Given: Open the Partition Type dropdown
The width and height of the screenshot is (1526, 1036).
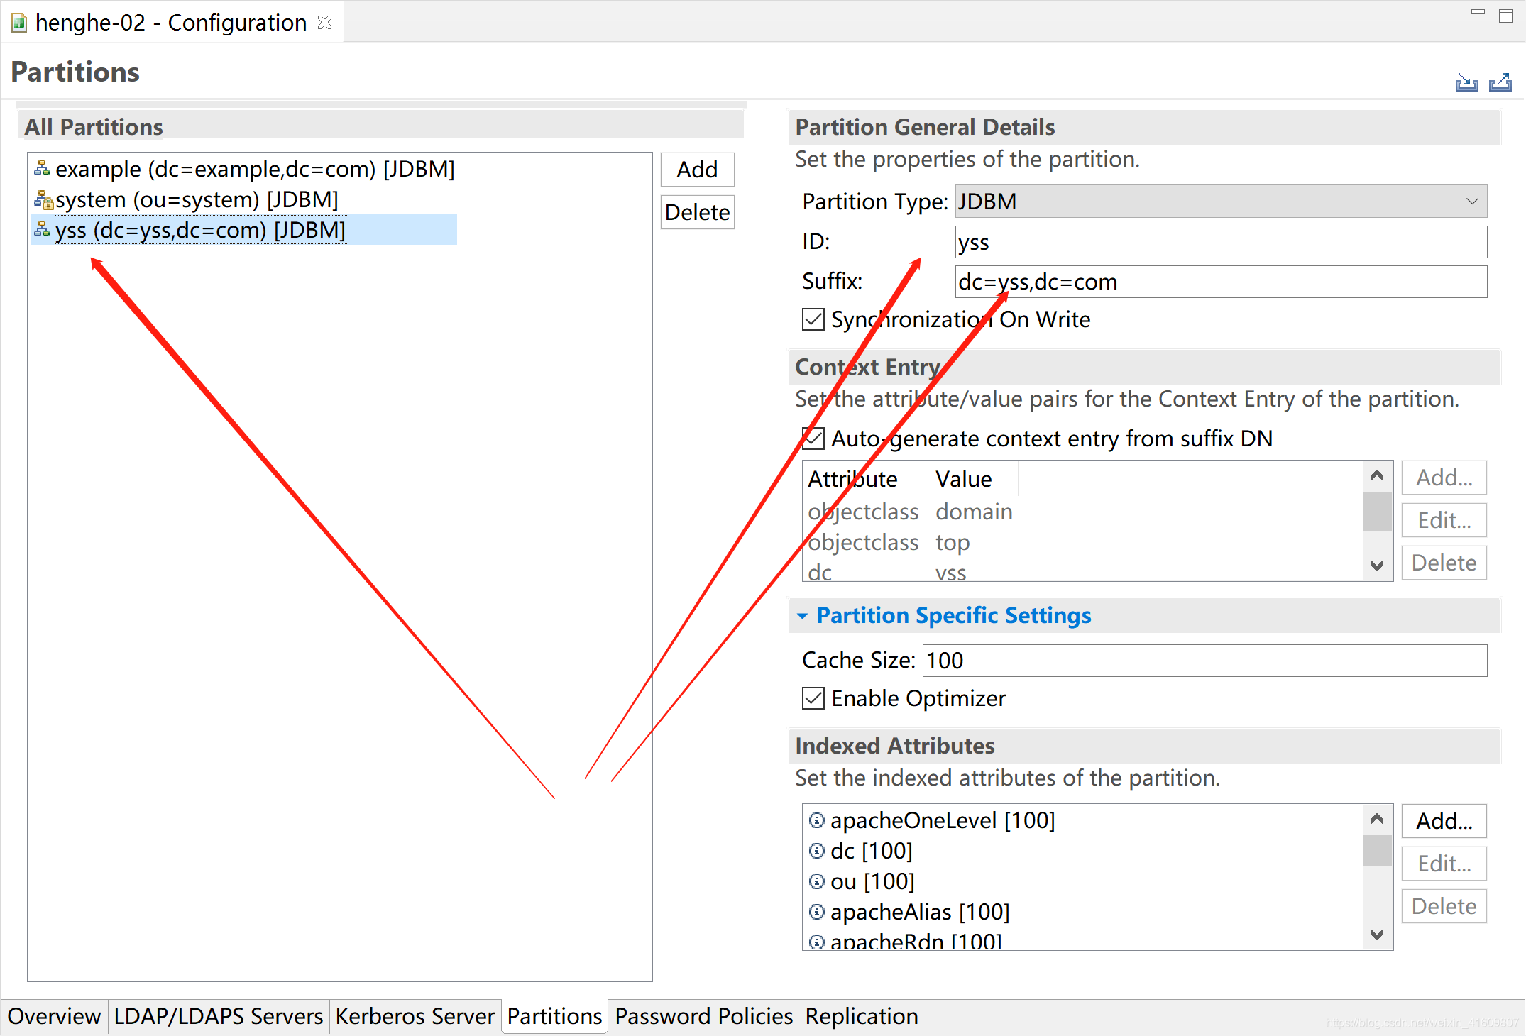Looking at the screenshot, I should [x=1221, y=202].
